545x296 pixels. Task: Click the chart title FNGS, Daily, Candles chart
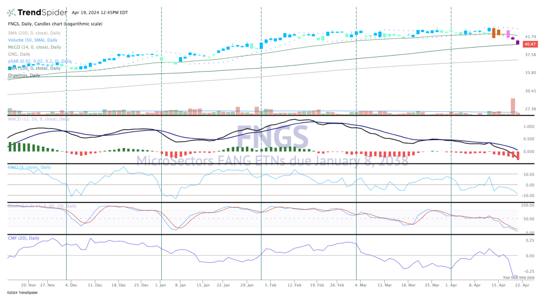pos(55,24)
